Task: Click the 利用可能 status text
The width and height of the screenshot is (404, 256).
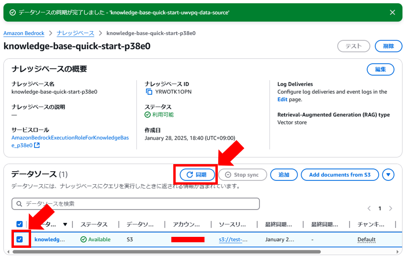Action: 163,115
